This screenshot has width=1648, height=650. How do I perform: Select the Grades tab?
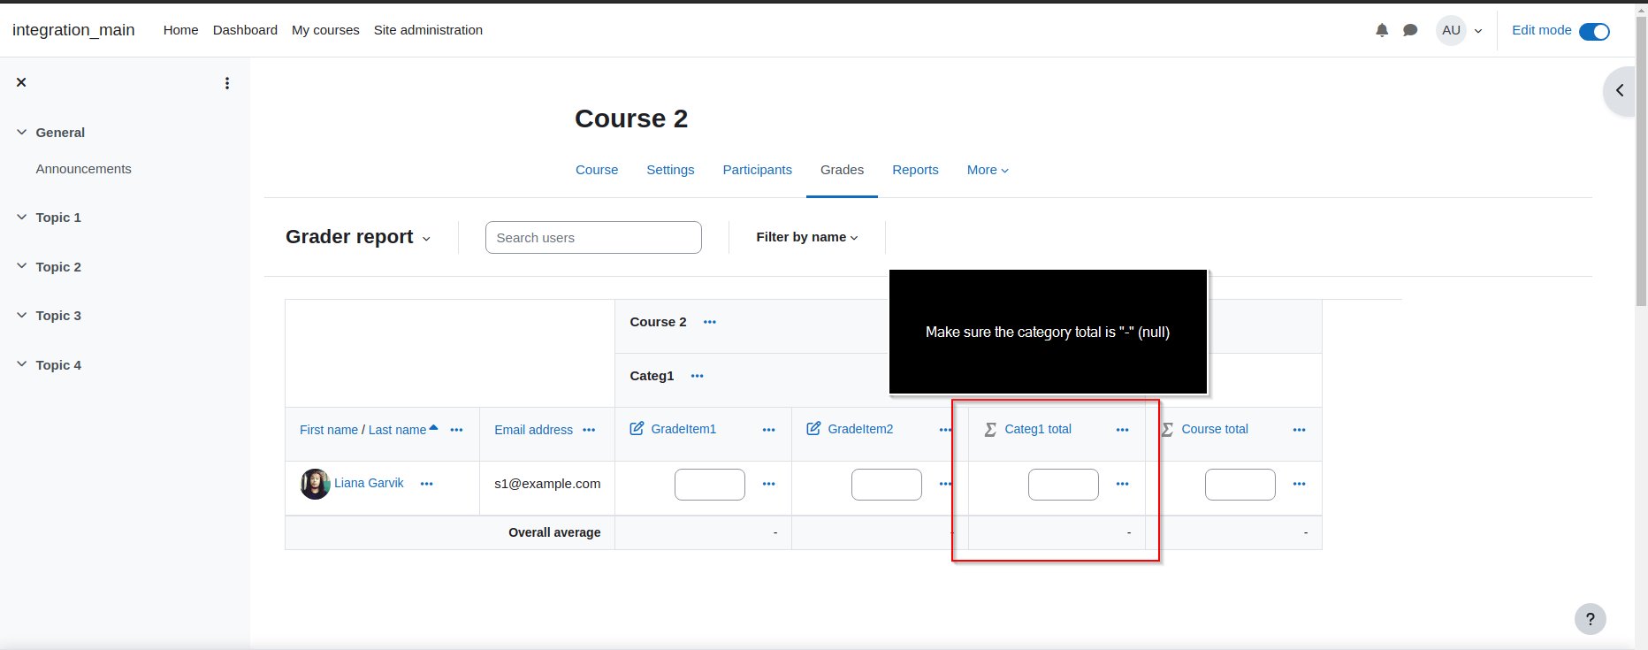[842, 170]
